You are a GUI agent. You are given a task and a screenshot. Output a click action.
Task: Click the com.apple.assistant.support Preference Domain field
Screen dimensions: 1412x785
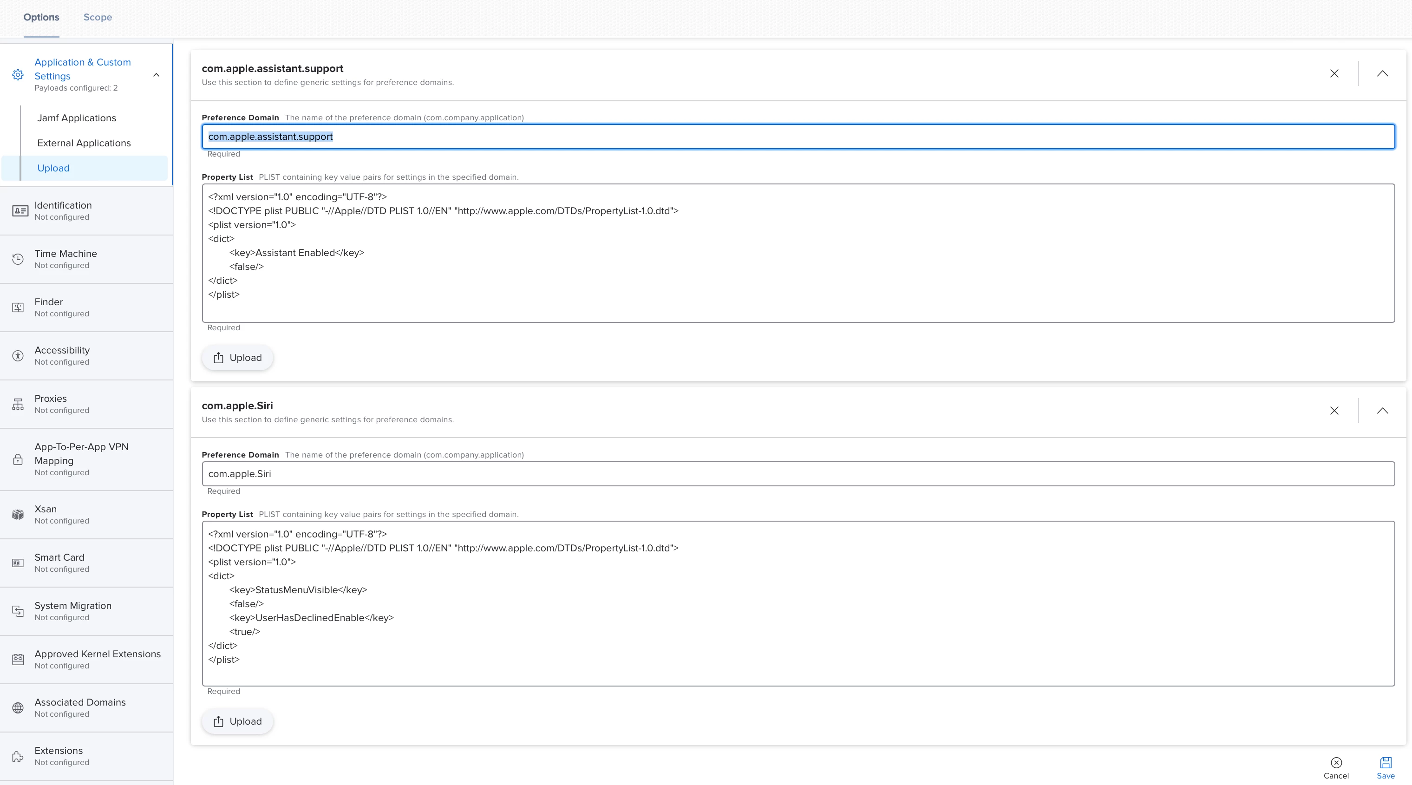click(x=798, y=137)
